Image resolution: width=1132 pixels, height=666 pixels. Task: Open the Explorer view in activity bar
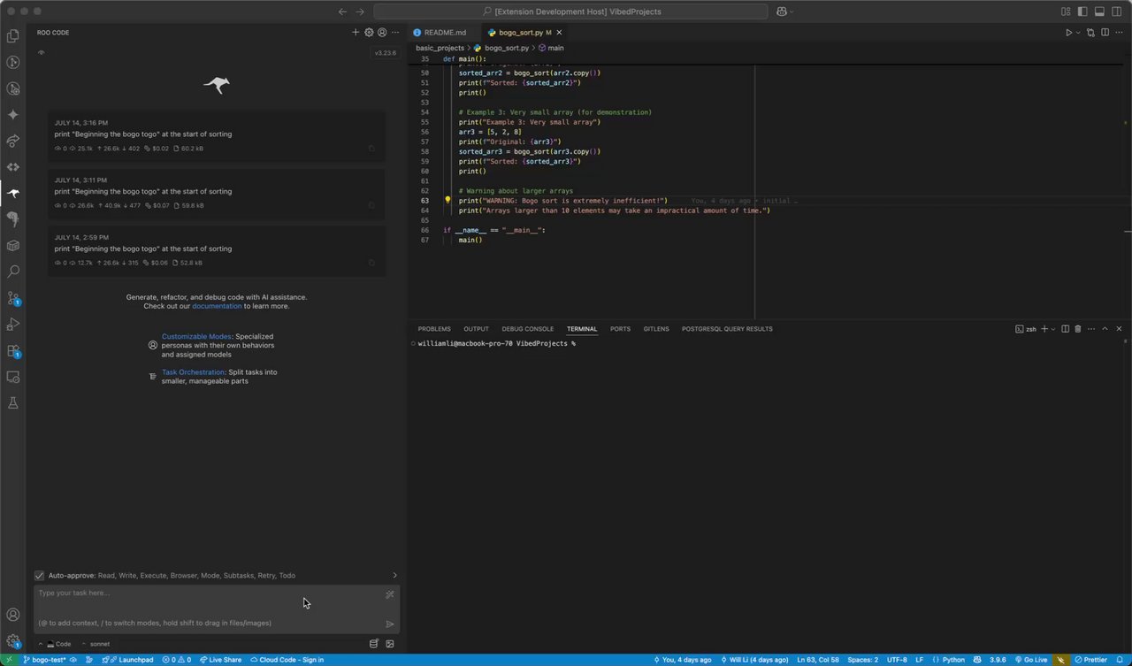click(13, 36)
